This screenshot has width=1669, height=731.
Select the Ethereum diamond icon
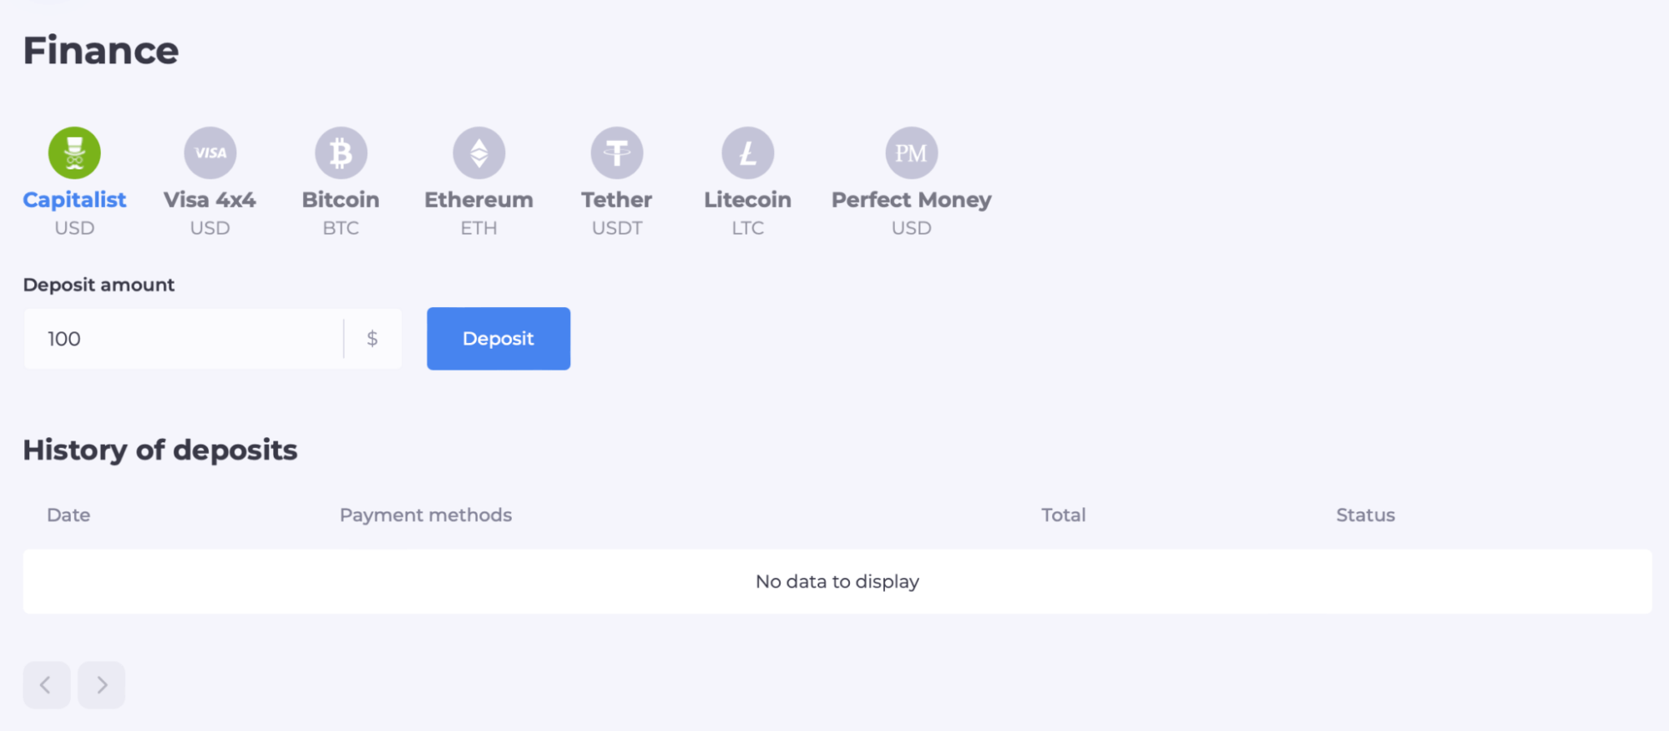tap(478, 153)
